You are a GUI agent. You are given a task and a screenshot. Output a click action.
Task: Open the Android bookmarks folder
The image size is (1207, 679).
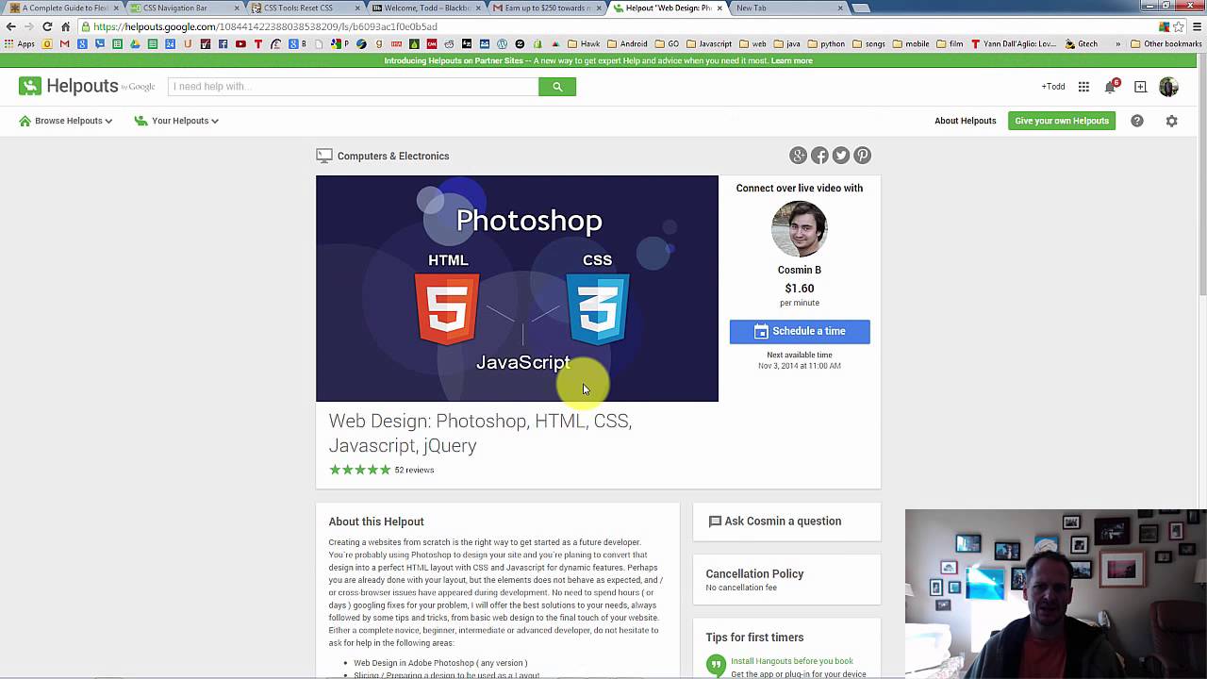pyautogui.click(x=627, y=43)
